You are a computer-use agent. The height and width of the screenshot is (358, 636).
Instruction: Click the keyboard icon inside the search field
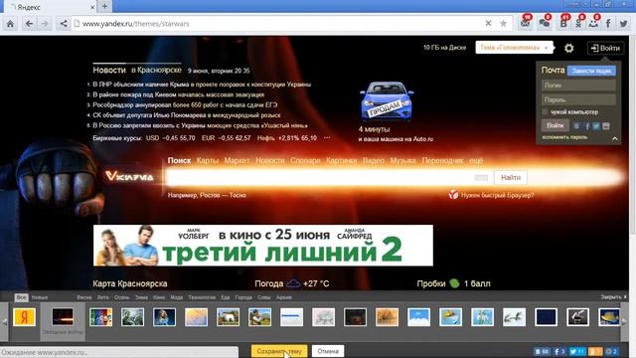pyautogui.click(x=481, y=177)
